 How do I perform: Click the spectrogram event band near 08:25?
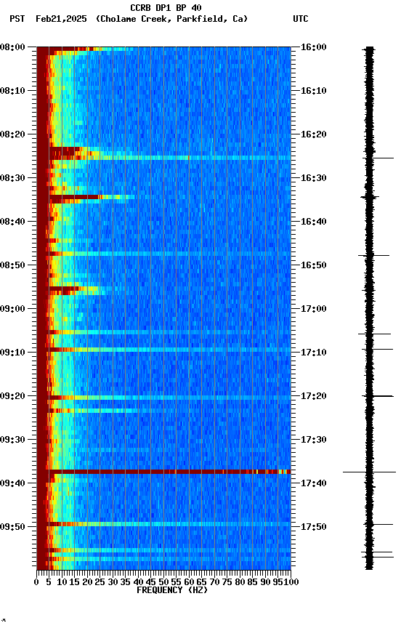[x=163, y=158]
